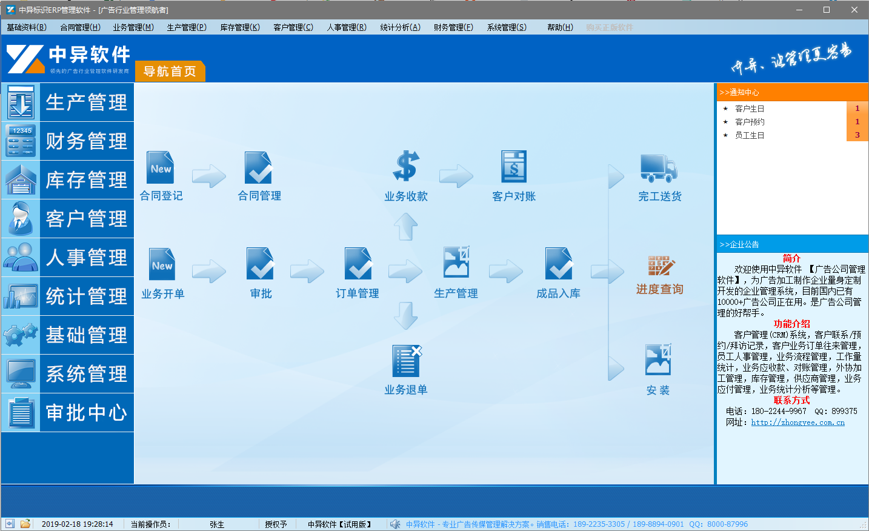Open 审批中心 from the left sidebar
The height and width of the screenshot is (531, 869).
click(x=68, y=413)
